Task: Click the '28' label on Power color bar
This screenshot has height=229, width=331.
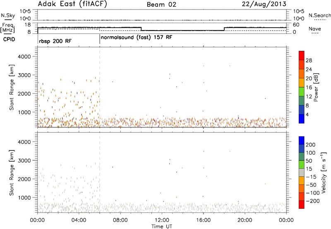Action: 309,60
